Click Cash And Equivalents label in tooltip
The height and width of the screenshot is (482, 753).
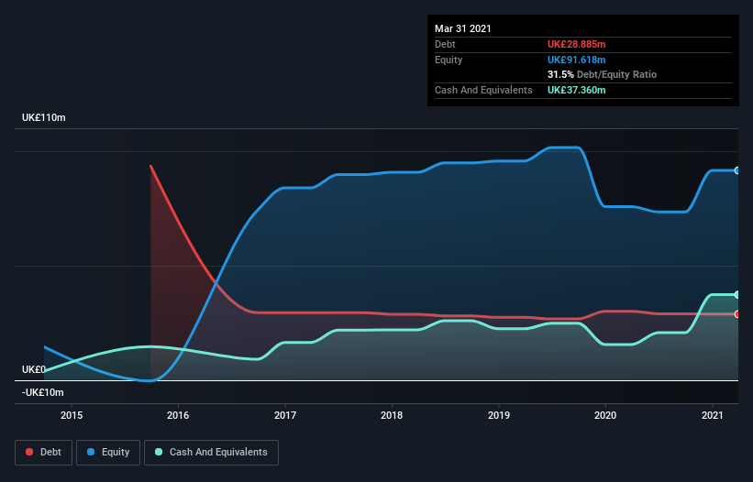pos(483,90)
